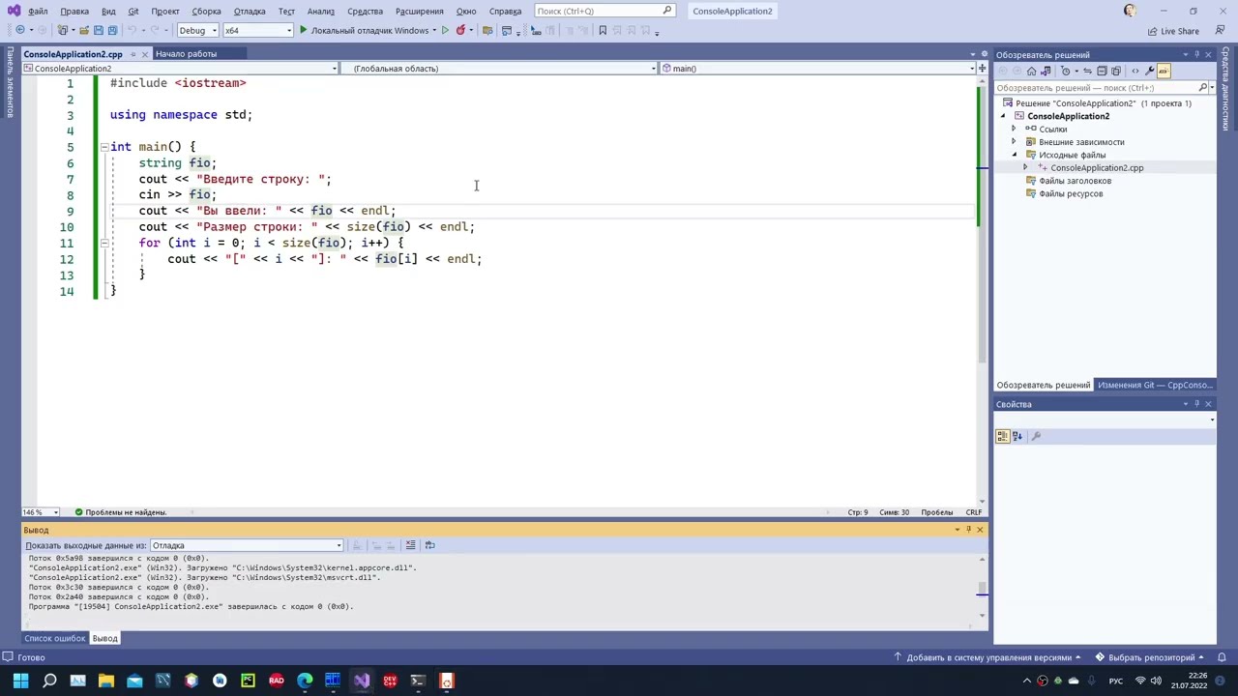Screen dimensions: 1238x696
Task: Open the ConsoleApplication2 project scope dropdown
Action: 180,69
